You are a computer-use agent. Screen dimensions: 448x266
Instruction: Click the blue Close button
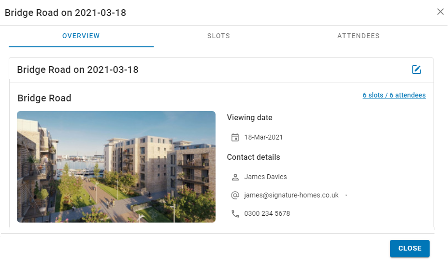point(409,248)
